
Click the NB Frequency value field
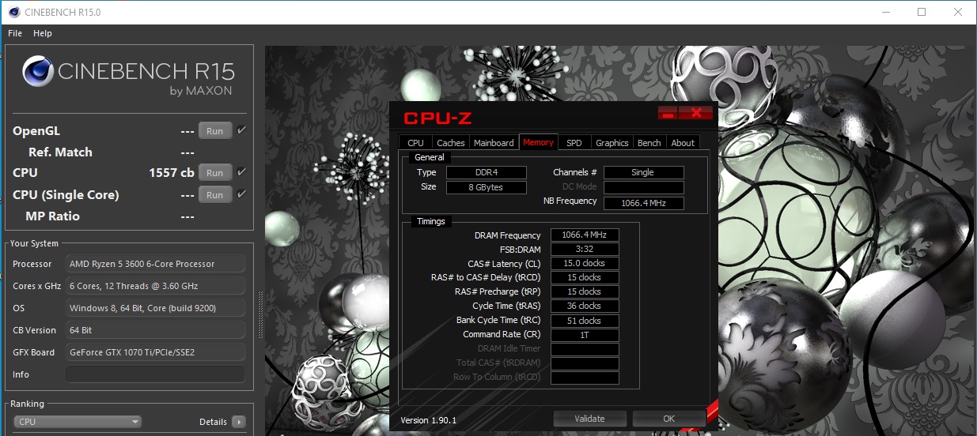643,203
